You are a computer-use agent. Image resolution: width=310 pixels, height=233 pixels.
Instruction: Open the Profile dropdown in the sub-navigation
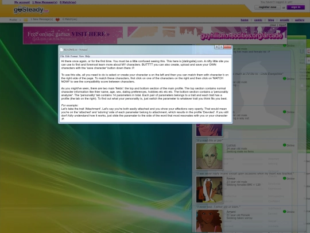[15, 20]
